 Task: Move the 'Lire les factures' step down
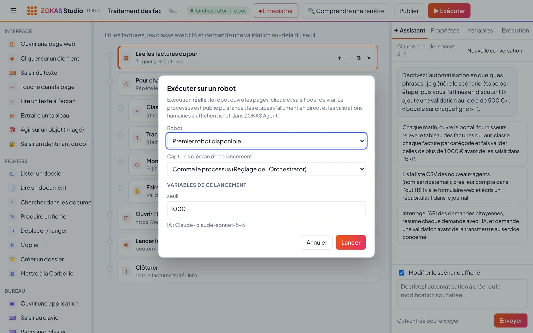pos(349,58)
